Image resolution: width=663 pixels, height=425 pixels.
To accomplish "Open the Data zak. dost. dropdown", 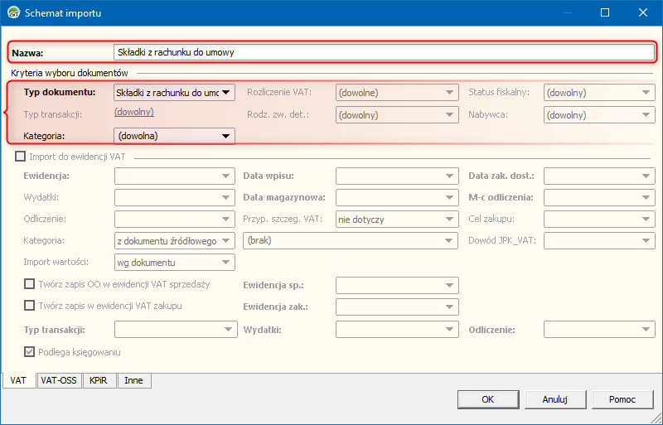I will pyautogui.click(x=599, y=176).
